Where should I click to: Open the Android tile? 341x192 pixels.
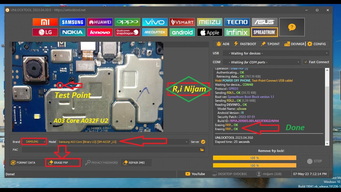(182, 32)
